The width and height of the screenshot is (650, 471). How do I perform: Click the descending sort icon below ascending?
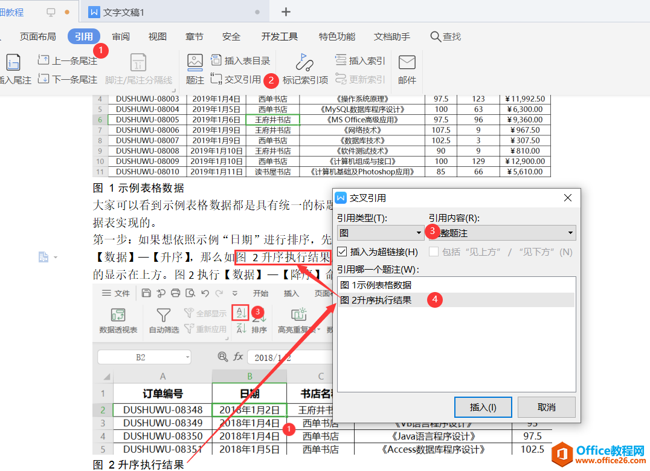(241, 329)
